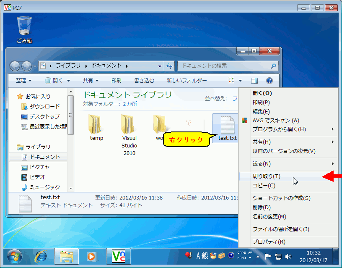Click inside the ドキュメントの検索 search box

pos(226,66)
